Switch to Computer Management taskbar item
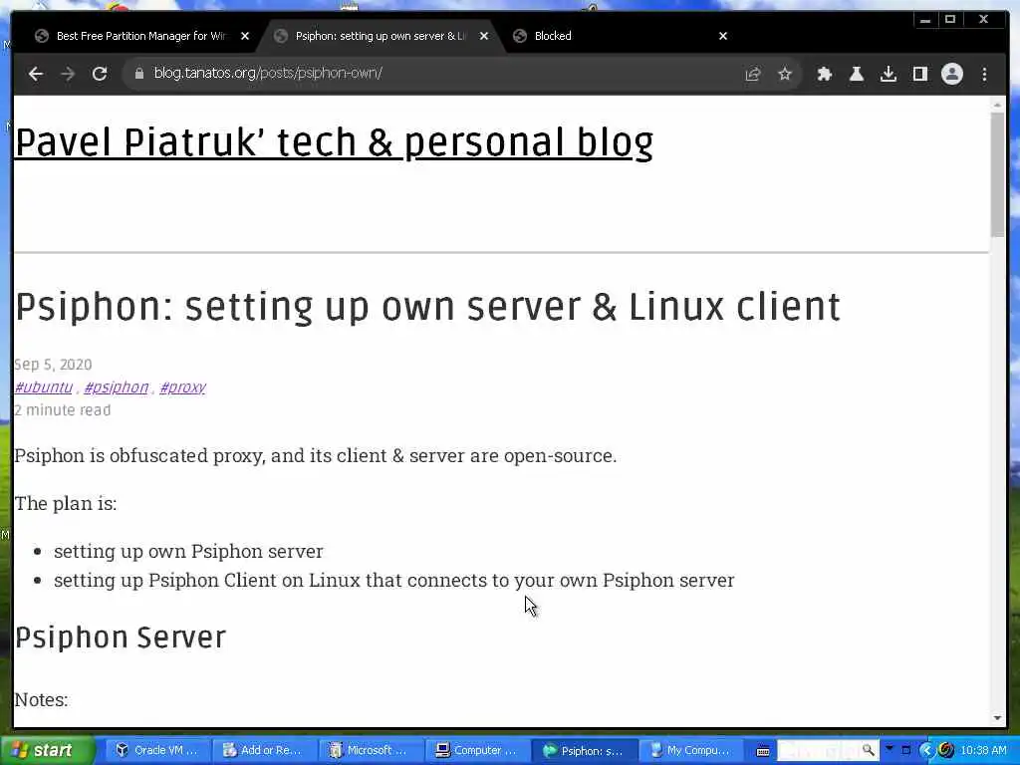Viewport: 1020px width, 765px height. 477,750
